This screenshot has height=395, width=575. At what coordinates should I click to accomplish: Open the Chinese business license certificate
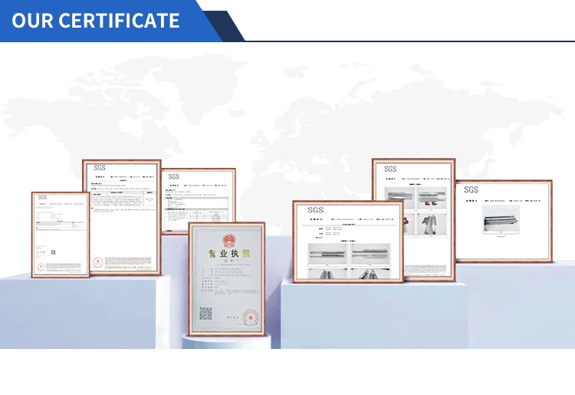click(x=226, y=280)
